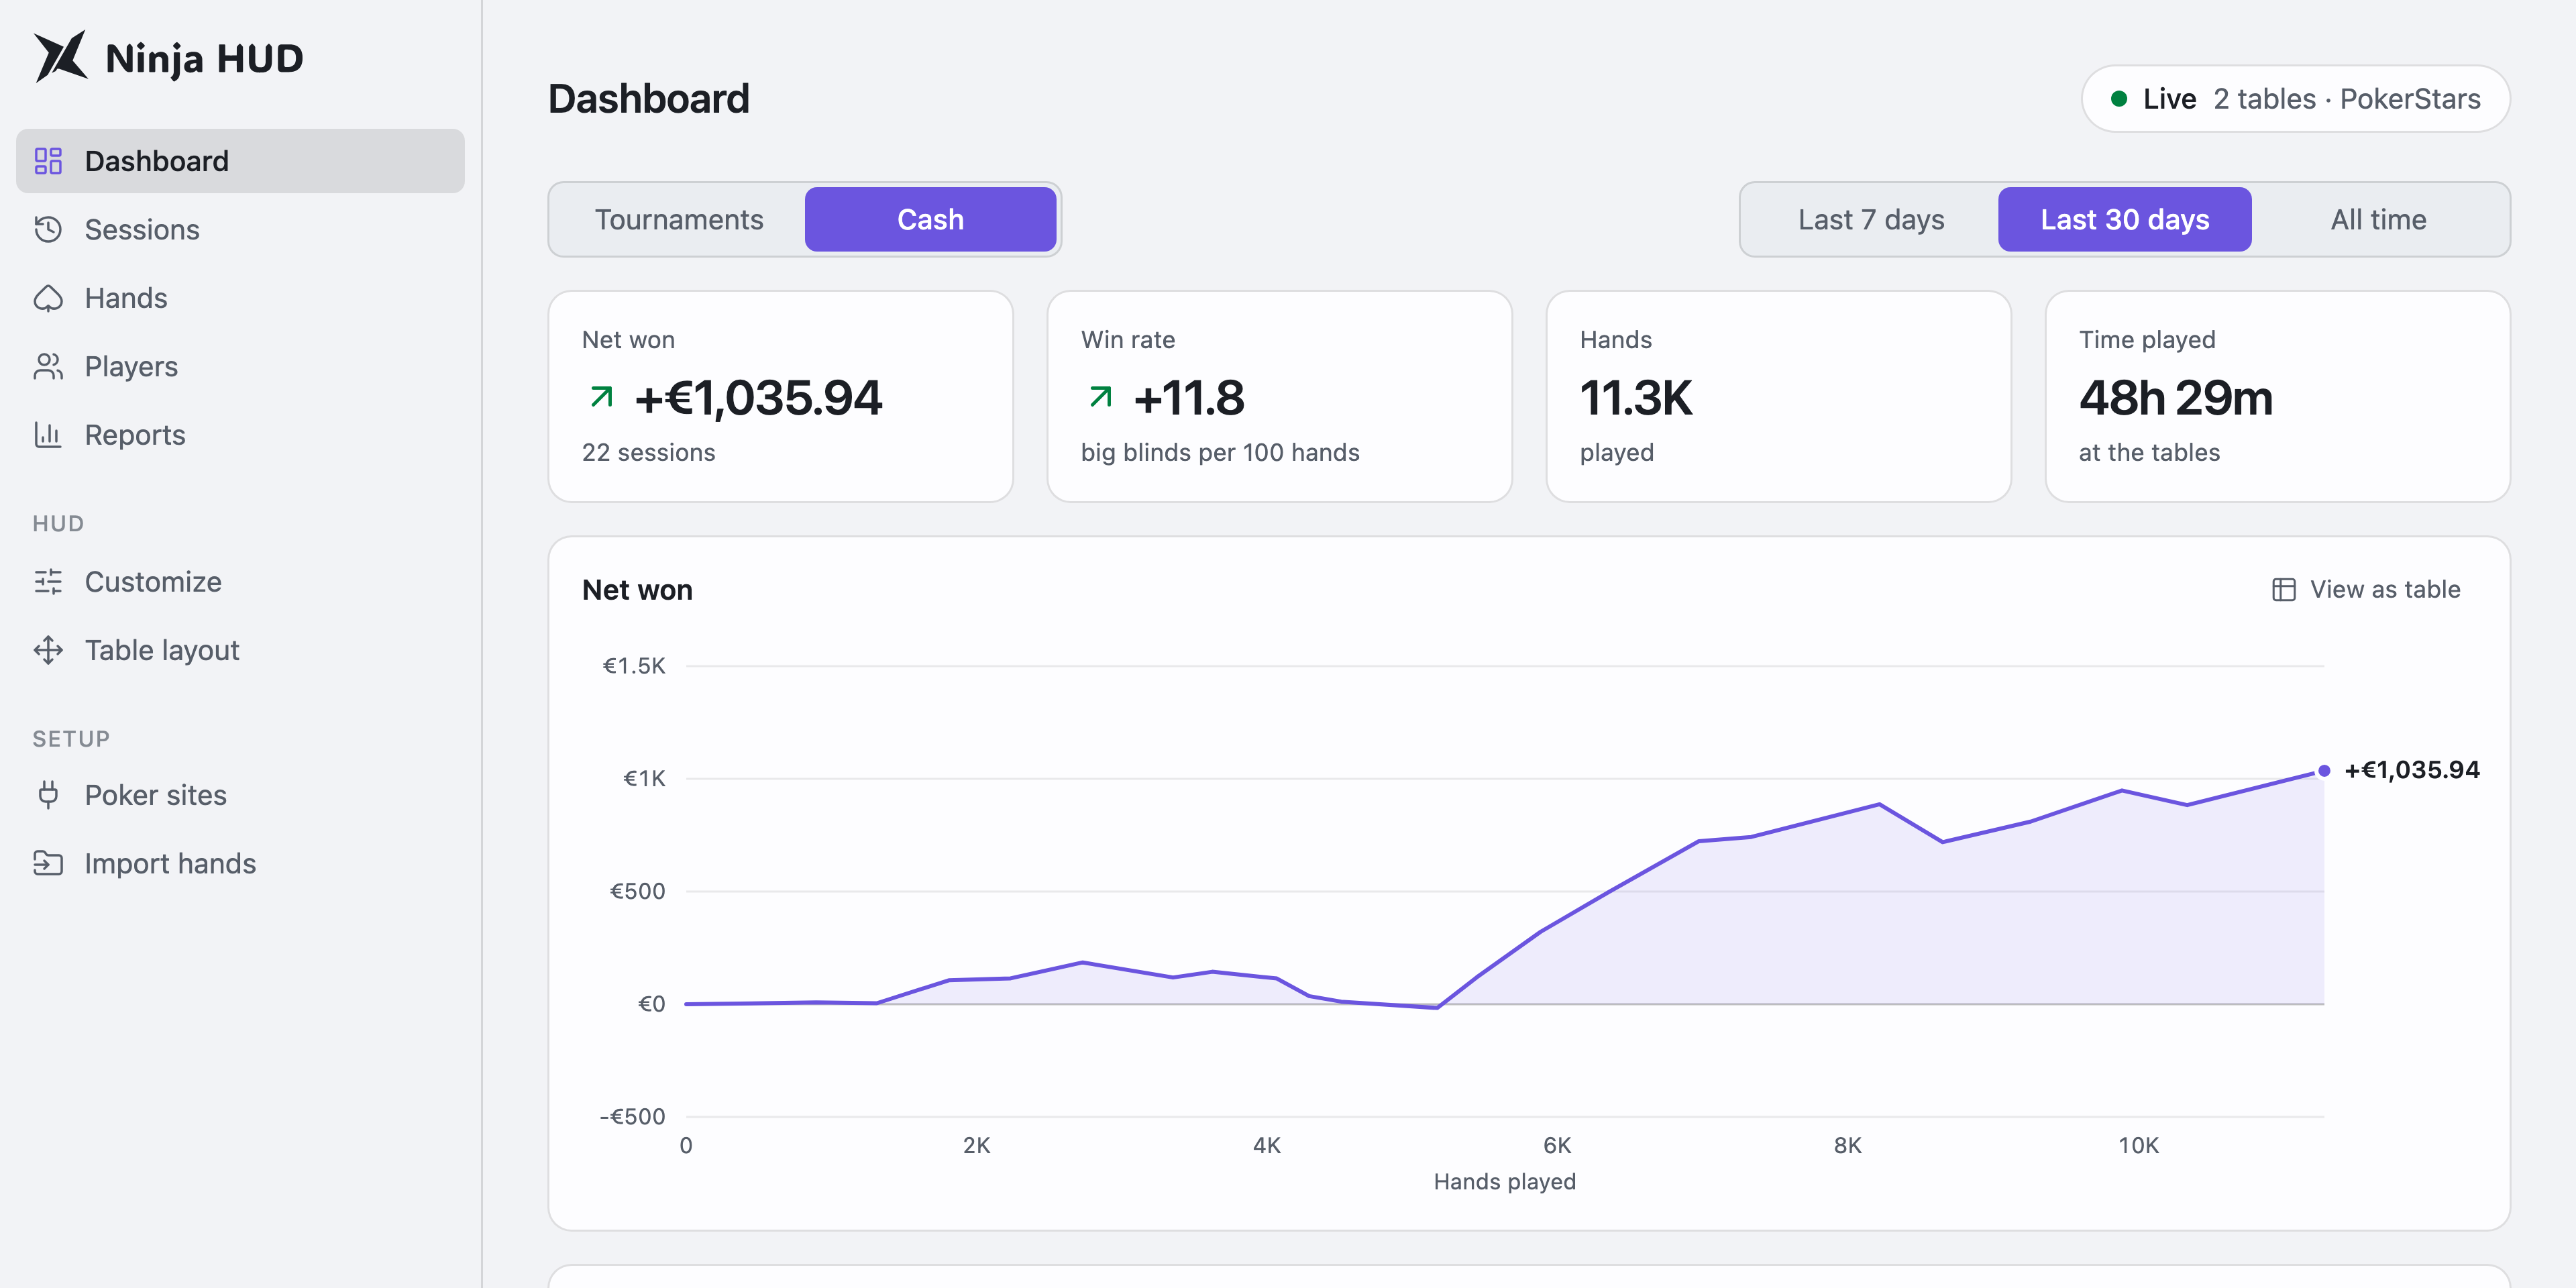
Task: Switch to the Tournaments view
Action: pyautogui.click(x=679, y=219)
